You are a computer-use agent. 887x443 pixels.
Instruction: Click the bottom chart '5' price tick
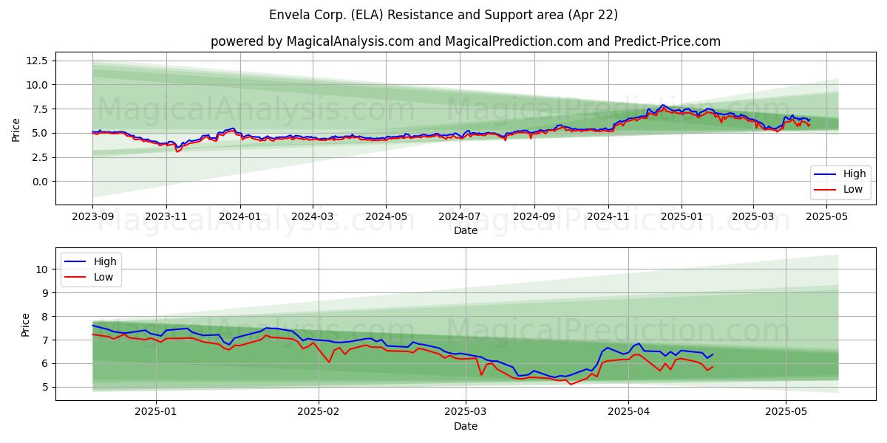[47, 388]
